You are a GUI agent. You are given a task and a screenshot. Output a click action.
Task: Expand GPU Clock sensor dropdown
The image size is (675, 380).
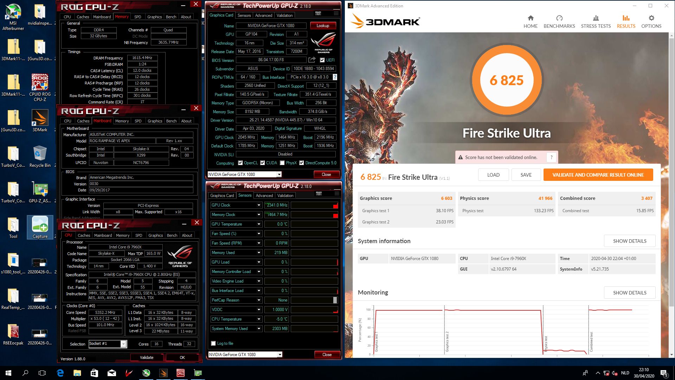259,205
